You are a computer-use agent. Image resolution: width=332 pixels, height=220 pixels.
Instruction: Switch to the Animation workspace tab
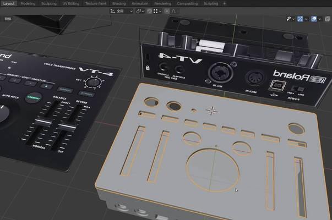(140, 3)
